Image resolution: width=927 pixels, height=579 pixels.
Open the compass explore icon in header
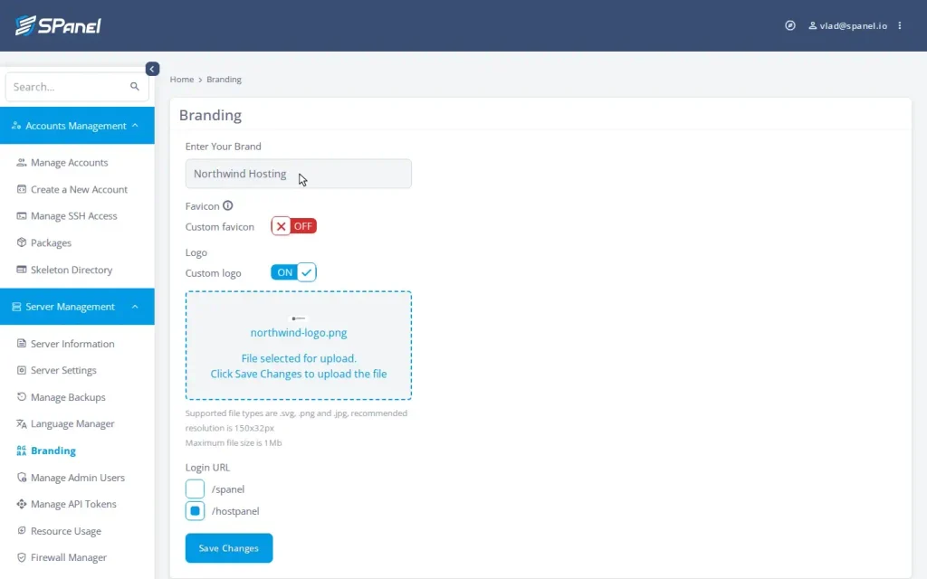[789, 25]
